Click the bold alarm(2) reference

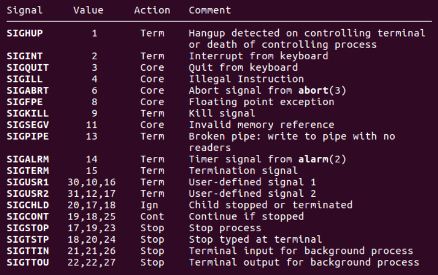pos(322,159)
